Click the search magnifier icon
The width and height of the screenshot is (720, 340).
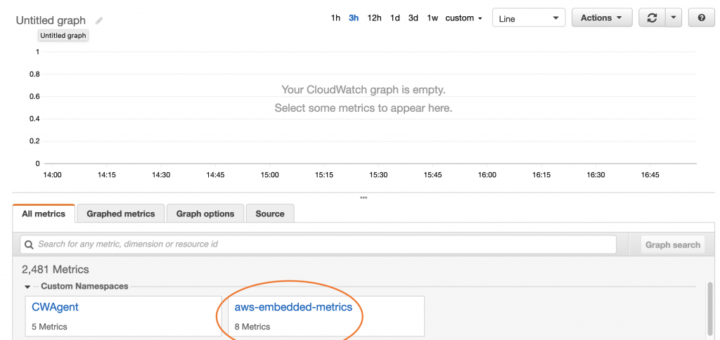pyautogui.click(x=29, y=244)
